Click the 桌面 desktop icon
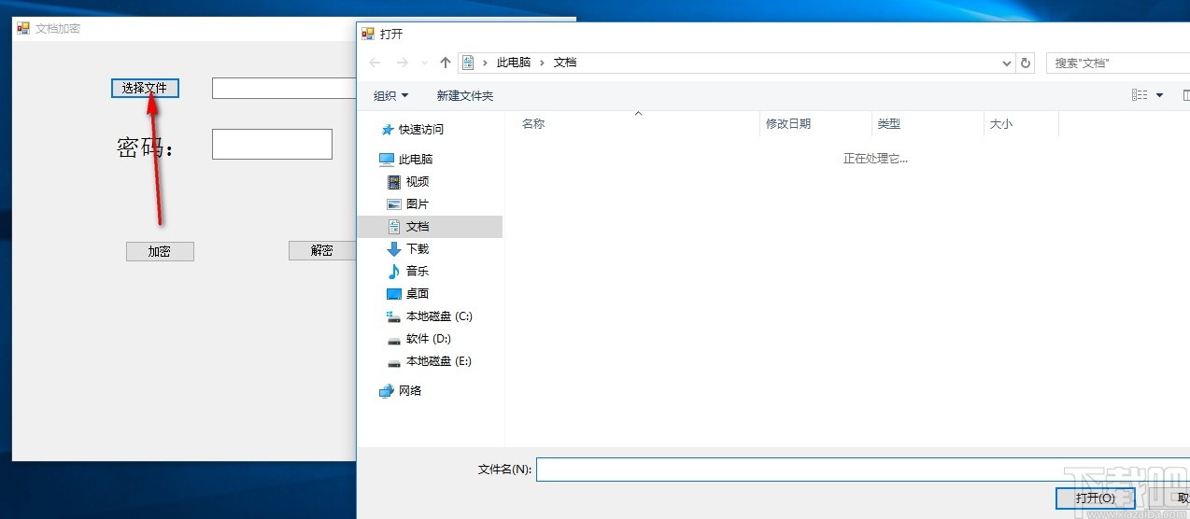1190x519 pixels. [x=394, y=293]
